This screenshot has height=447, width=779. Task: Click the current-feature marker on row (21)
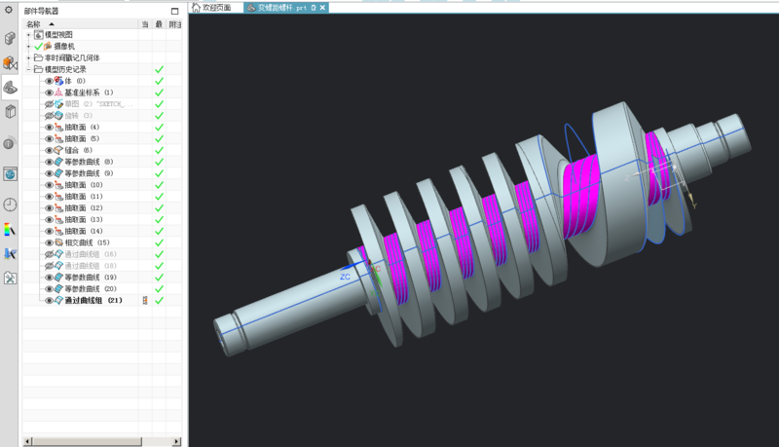tap(145, 300)
